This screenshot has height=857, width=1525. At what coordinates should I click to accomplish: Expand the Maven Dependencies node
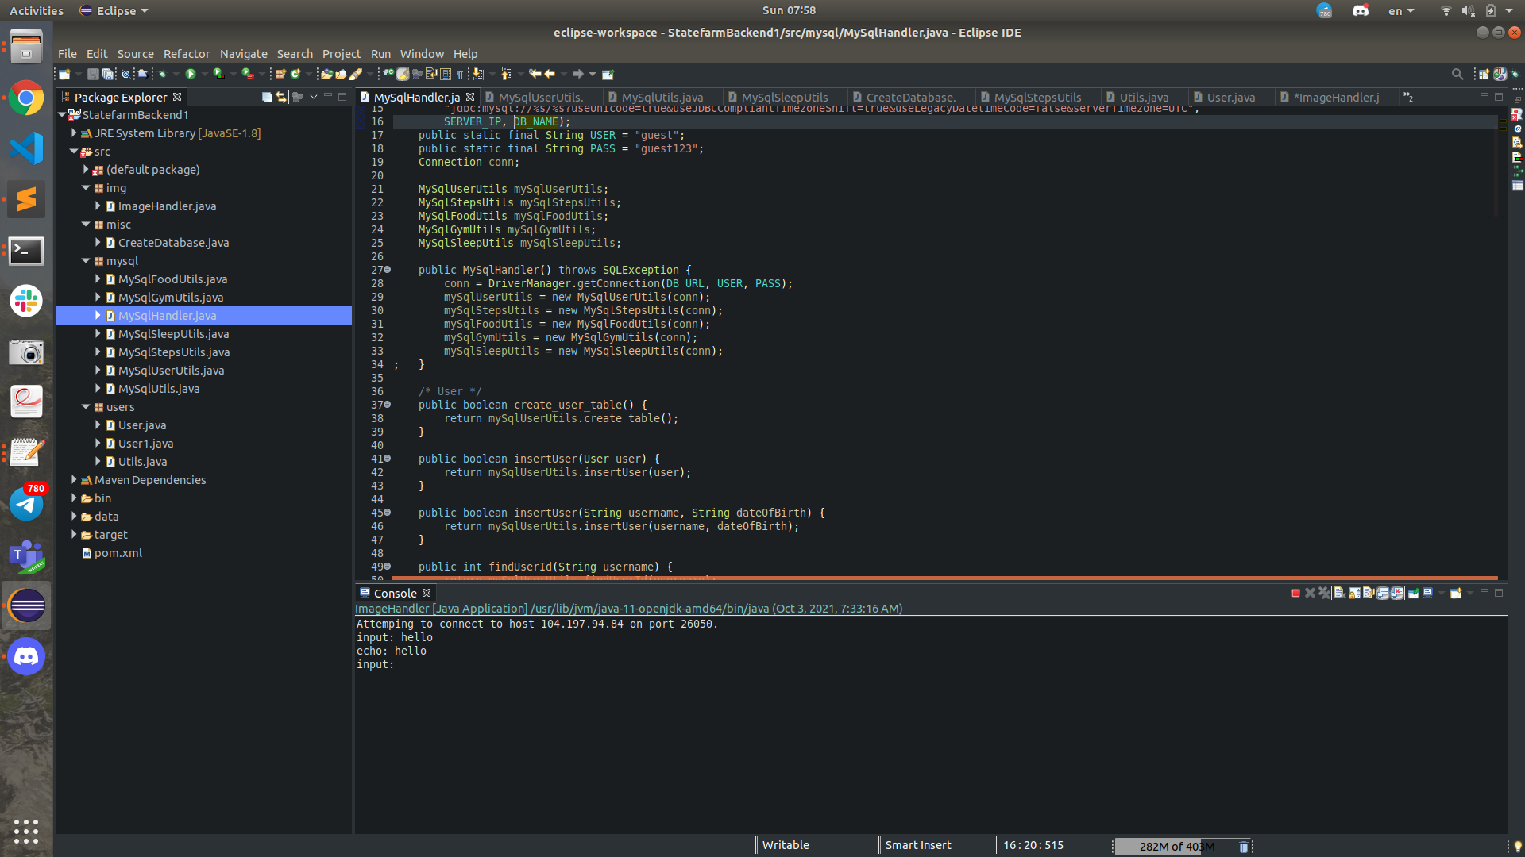click(74, 480)
